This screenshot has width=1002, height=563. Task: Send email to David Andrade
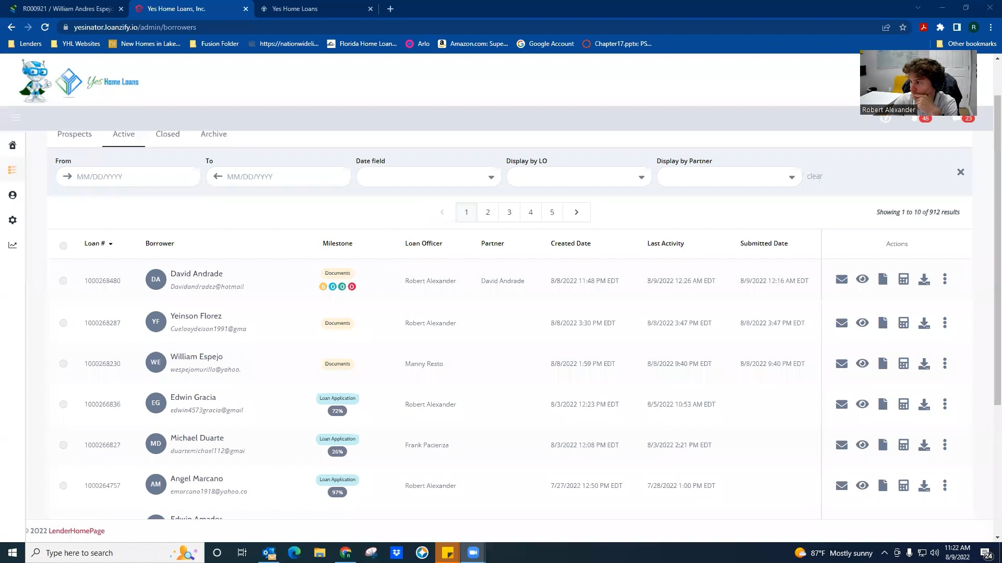point(841,279)
